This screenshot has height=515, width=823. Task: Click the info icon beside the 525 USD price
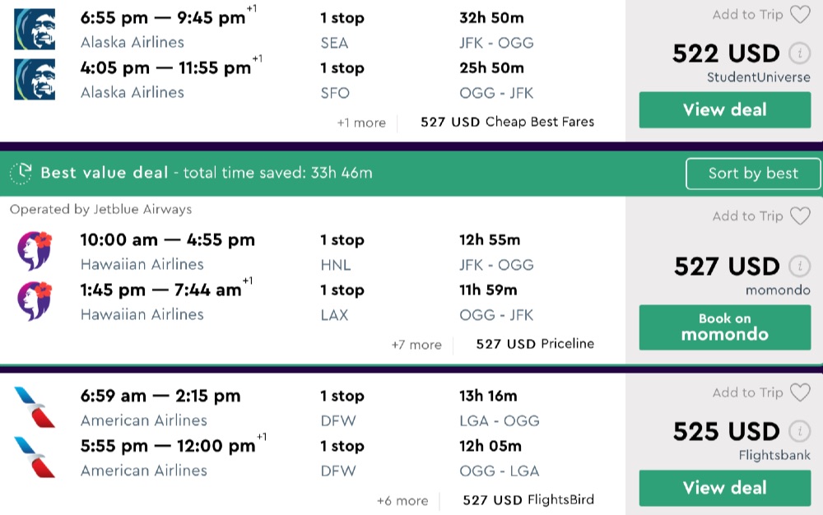tap(798, 431)
